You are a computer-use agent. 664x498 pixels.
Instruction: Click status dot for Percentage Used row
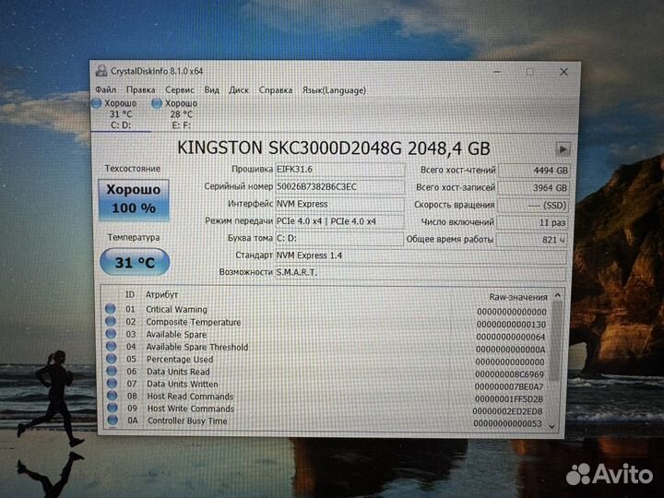click(112, 358)
